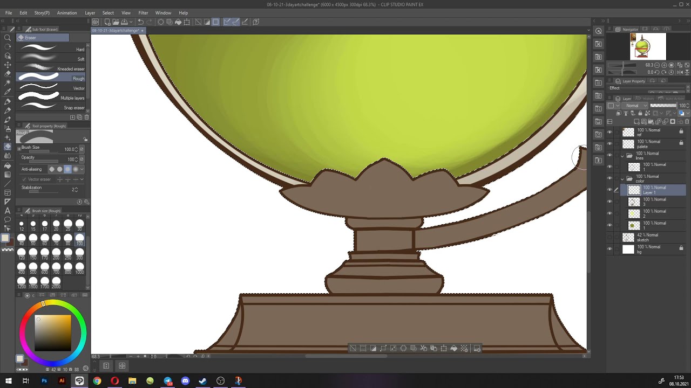
Task: Adjust the Brush Size stepper arrows
Action: (76, 149)
